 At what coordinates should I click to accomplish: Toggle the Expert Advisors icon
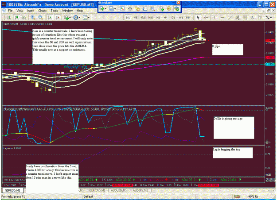point(176,9)
